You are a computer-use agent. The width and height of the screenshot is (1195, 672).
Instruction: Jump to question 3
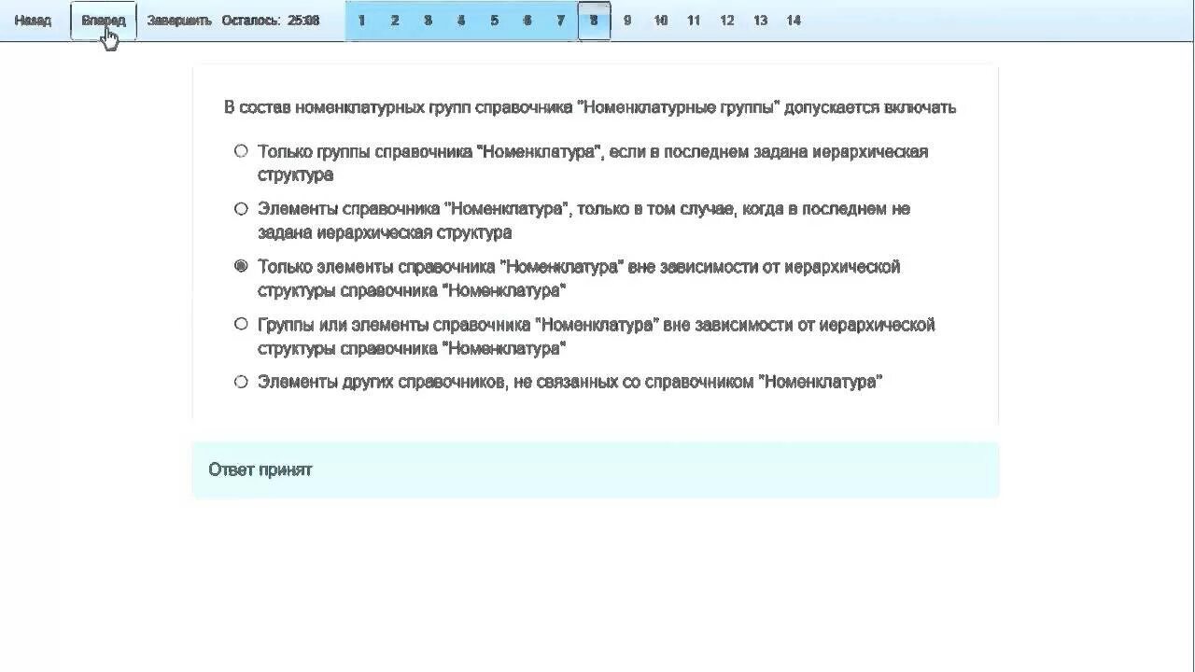click(428, 21)
